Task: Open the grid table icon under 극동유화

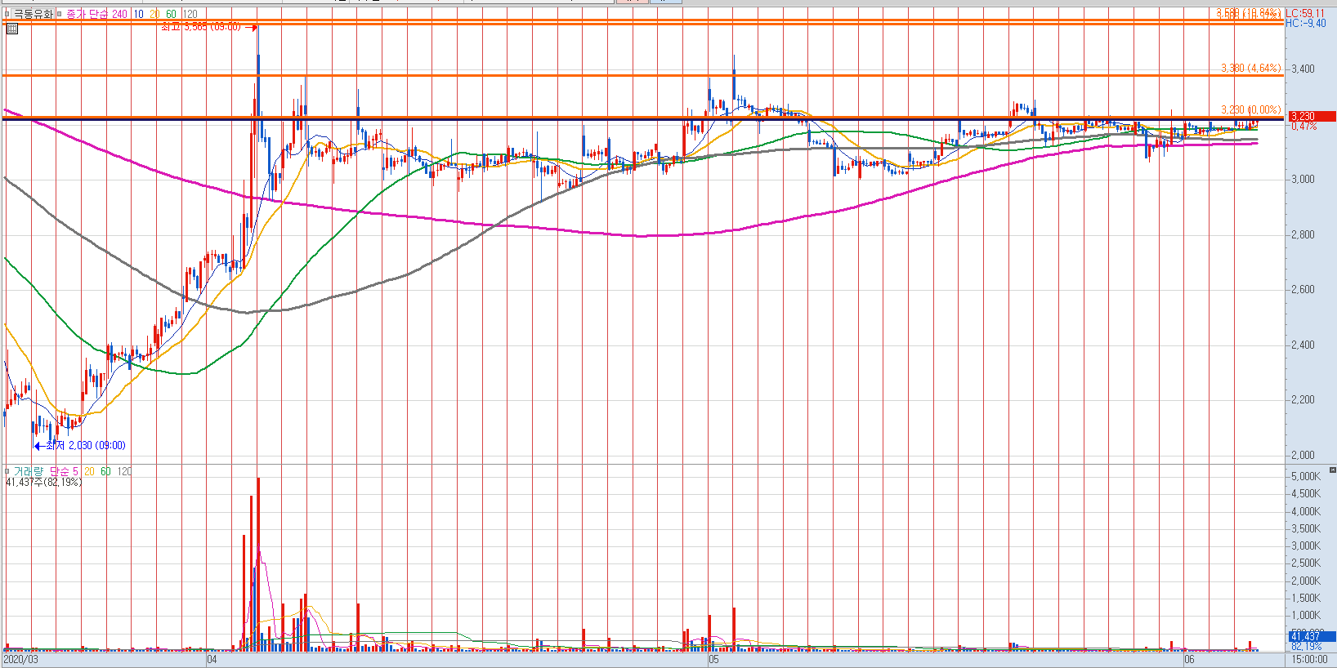Action: 12,29
